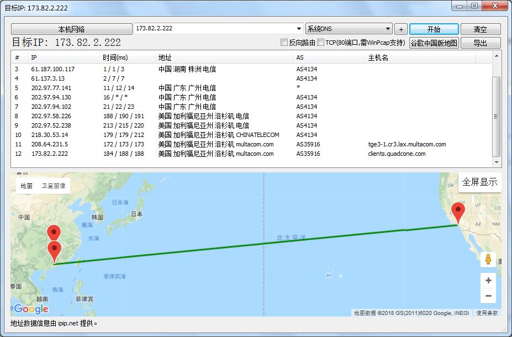The image size is (512, 337).
Task: Zoom out the map with minus button
Action: coord(488,296)
